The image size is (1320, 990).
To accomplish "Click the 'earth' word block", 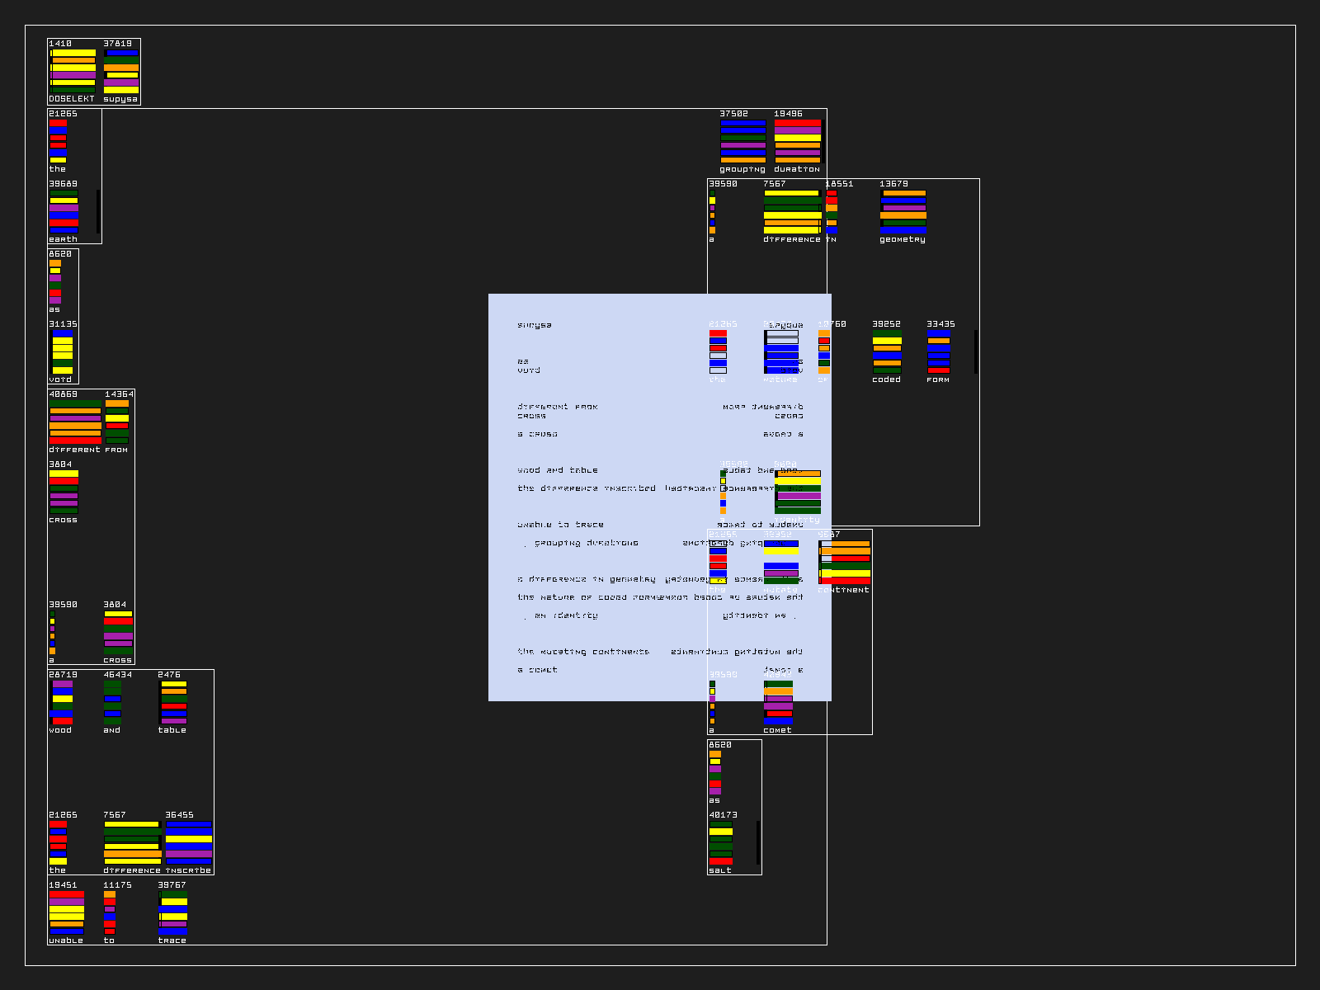I will click(64, 211).
